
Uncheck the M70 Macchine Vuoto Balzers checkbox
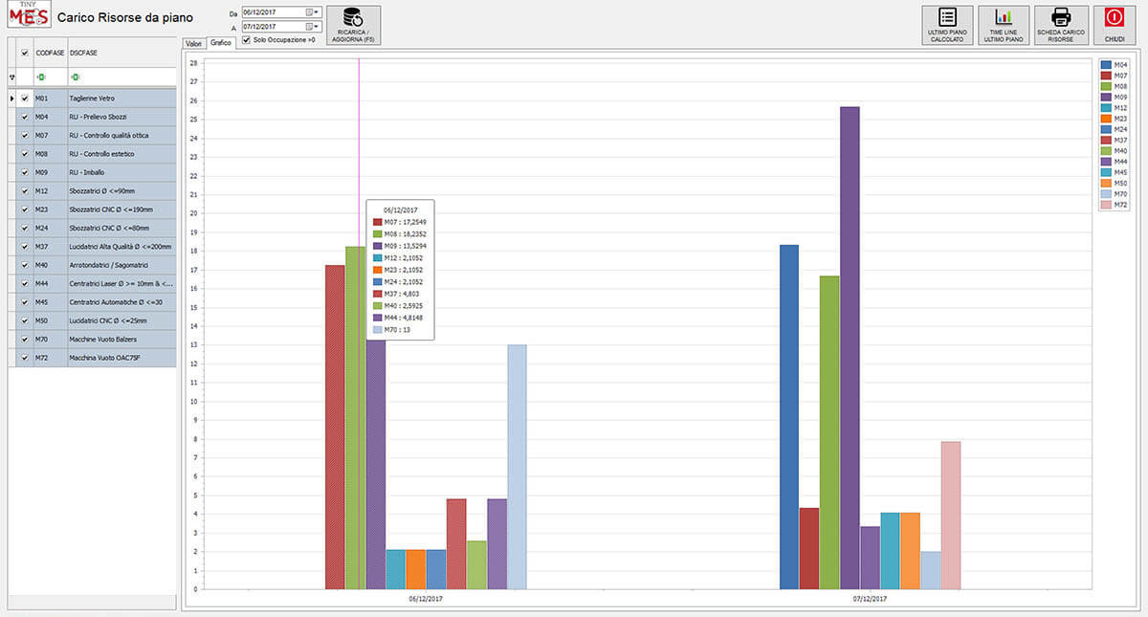click(x=25, y=339)
